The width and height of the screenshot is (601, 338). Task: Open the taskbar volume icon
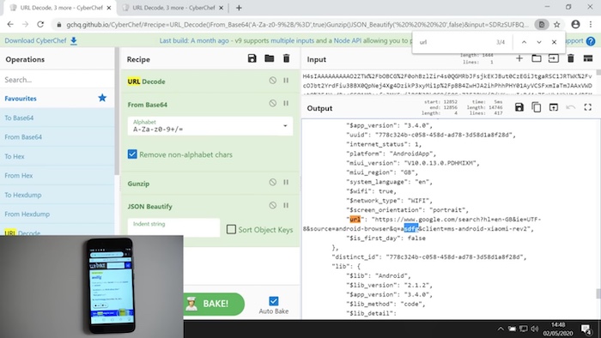point(534,329)
